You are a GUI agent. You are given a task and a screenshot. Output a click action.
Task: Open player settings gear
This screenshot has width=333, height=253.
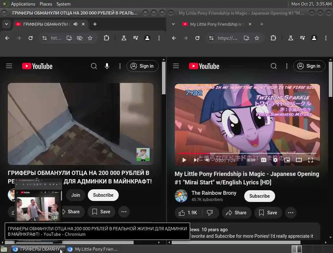click(x=275, y=160)
